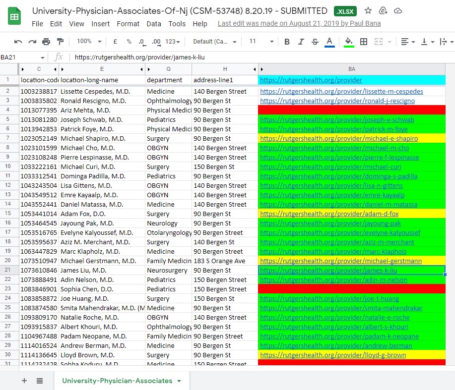
Task: Toggle bold formatting
Action: (x=287, y=42)
